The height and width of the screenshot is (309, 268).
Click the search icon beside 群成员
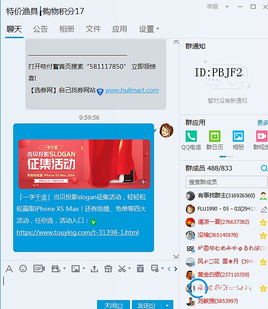pyautogui.click(x=264, y=168)
